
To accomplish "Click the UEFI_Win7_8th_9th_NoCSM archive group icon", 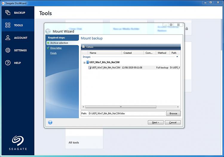I will tap(88, 62).
